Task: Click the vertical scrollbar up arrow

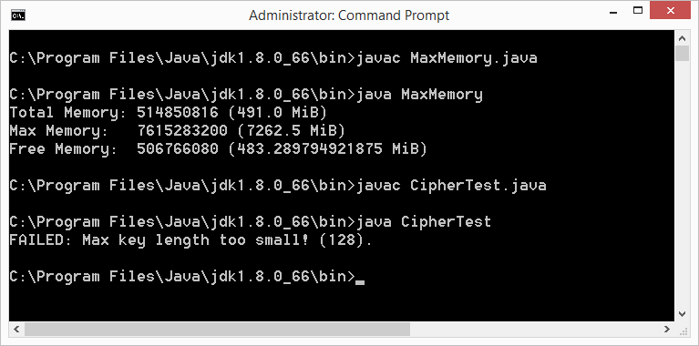Action: pos(682,37)
